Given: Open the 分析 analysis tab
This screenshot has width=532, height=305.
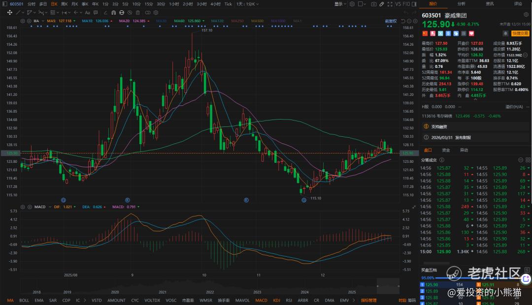Looking at the screenshot, I should [462, 4].
